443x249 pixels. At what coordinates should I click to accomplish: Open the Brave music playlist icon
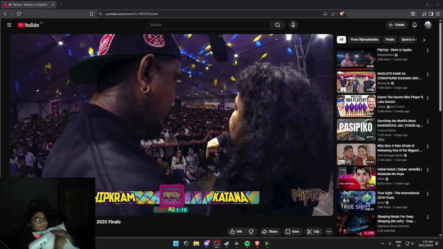[x=424, y=14]
